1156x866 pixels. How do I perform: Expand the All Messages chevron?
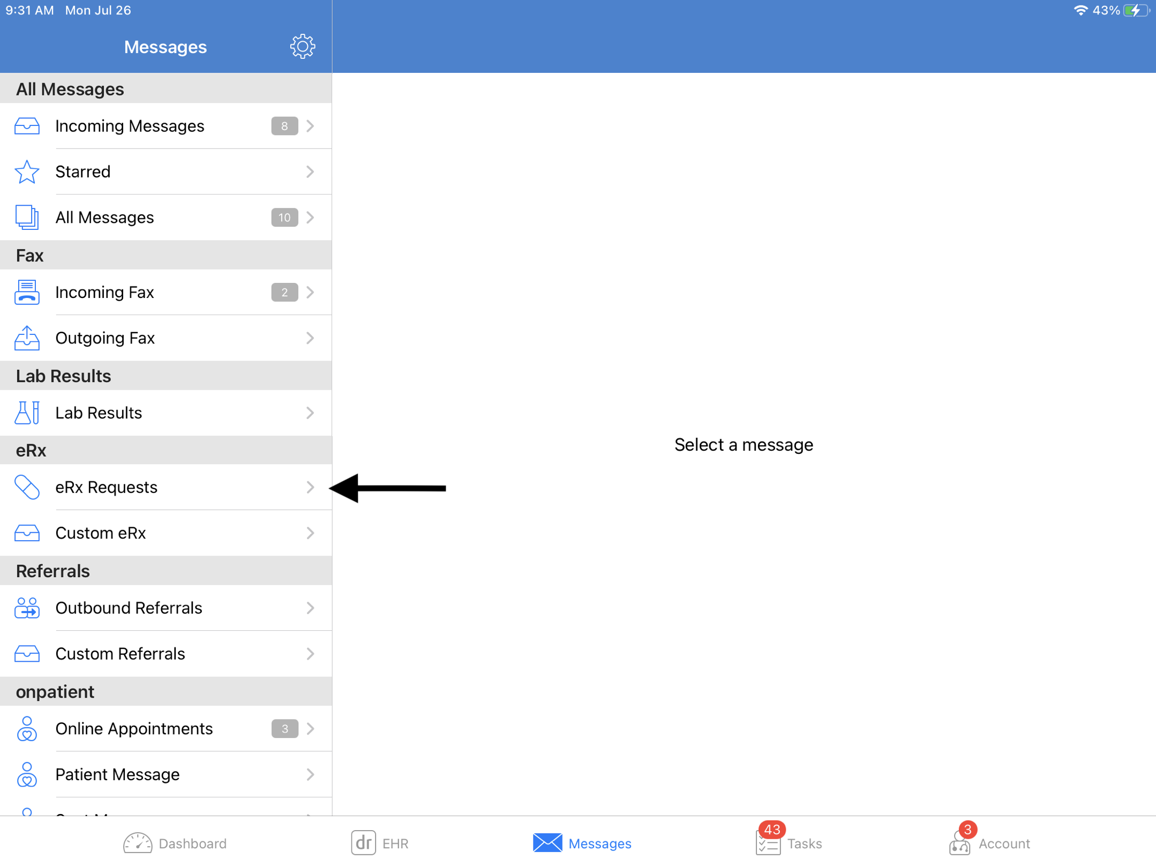(312, 218)
